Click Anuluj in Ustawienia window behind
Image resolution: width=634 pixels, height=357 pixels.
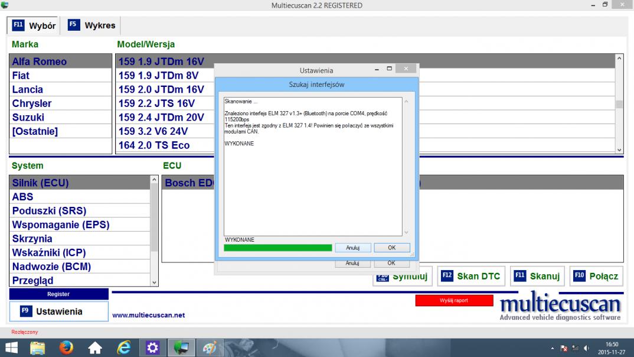[352, 263]
